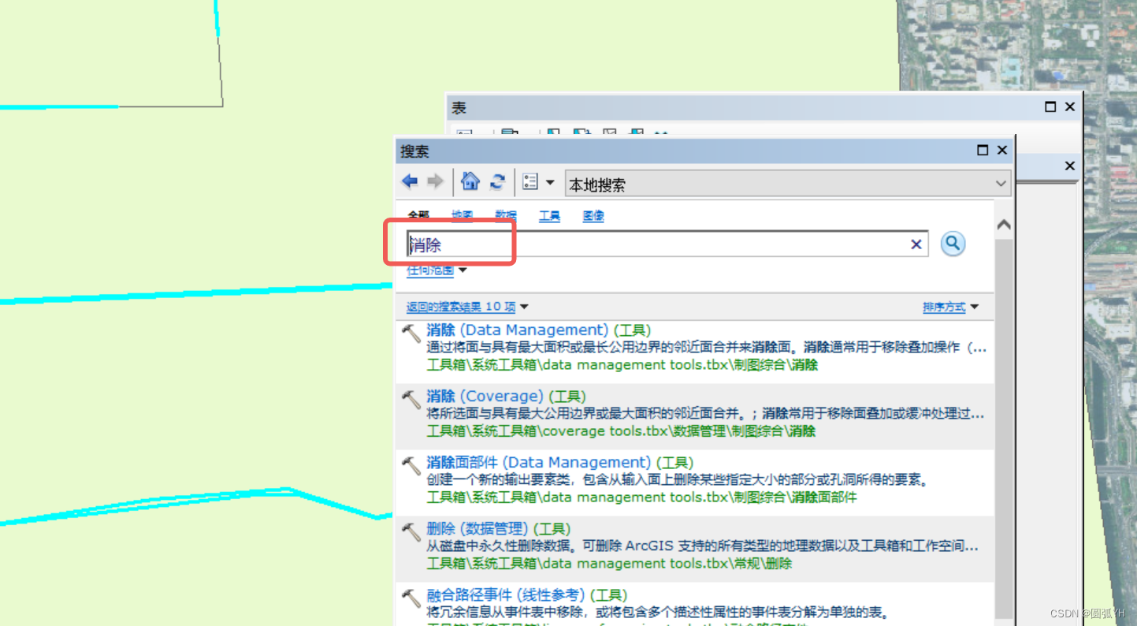Click hammer icon beside 消除 (Data Management)
The width and height of the screenshot is (1137, 626).
[x=410, y=333]
